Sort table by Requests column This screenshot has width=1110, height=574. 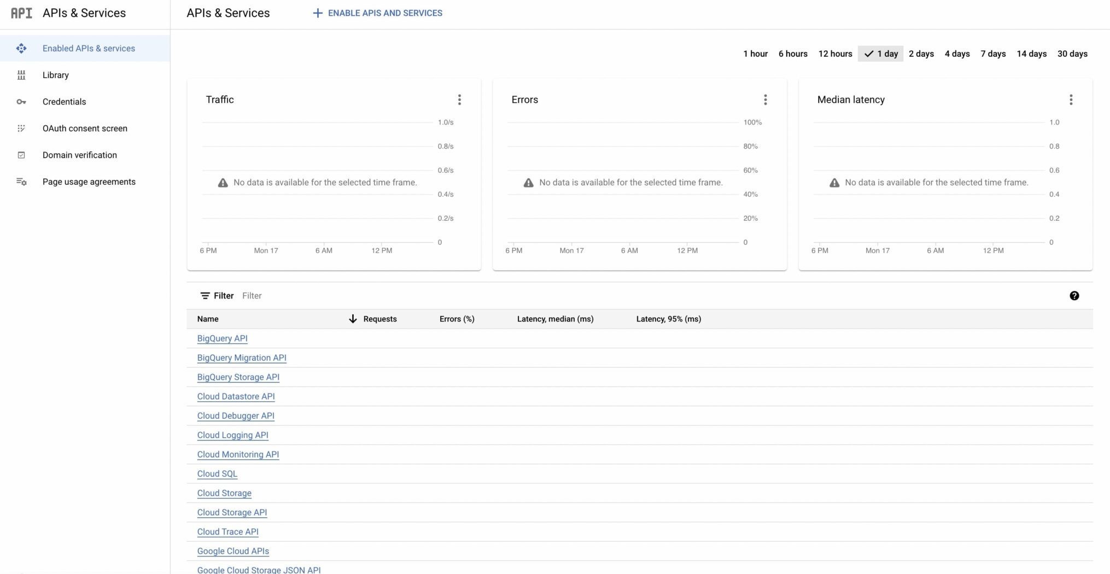point(379,319)
